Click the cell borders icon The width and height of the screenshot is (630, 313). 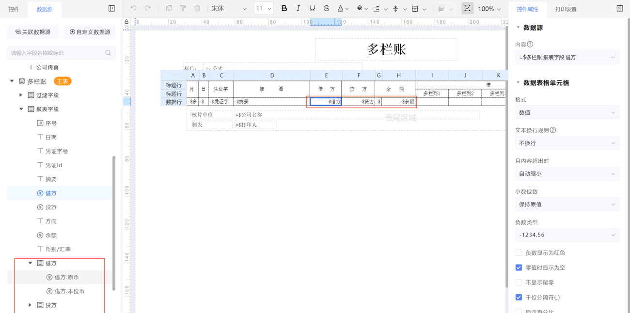[415, 9]
